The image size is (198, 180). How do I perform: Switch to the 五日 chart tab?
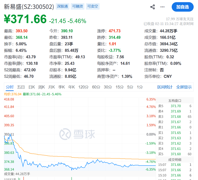(21, 87)
